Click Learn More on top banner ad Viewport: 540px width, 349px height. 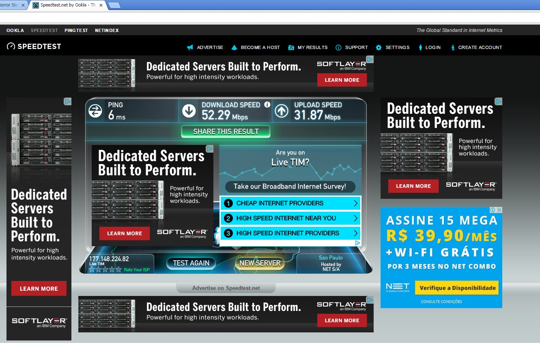342,80
